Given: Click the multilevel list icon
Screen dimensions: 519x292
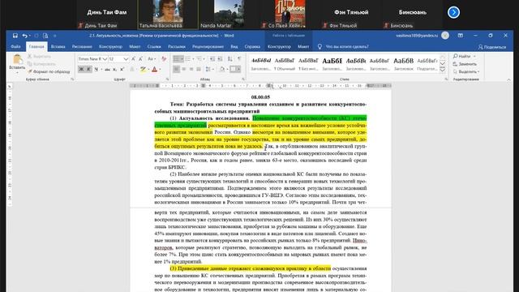Looking at the screenshot, I should click(x=199, y=59).
